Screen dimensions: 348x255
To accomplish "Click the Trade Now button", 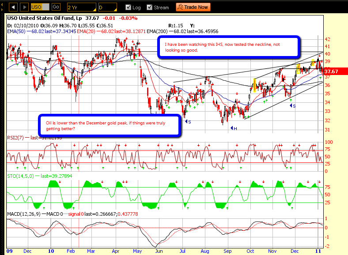I will (x=193, y=7).
